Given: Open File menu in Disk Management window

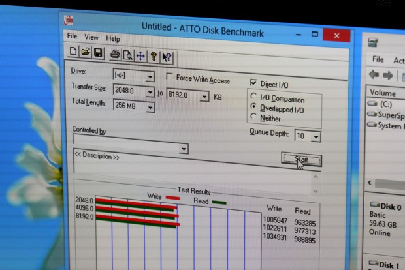Looking at the screenshot, I should coord(378,59).
